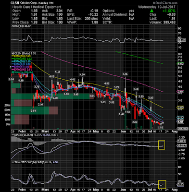This screenshot has height=192, width=189.
Task: Click the Wednesday 19-Jul-2017 date text
Action: click(157, 7)
